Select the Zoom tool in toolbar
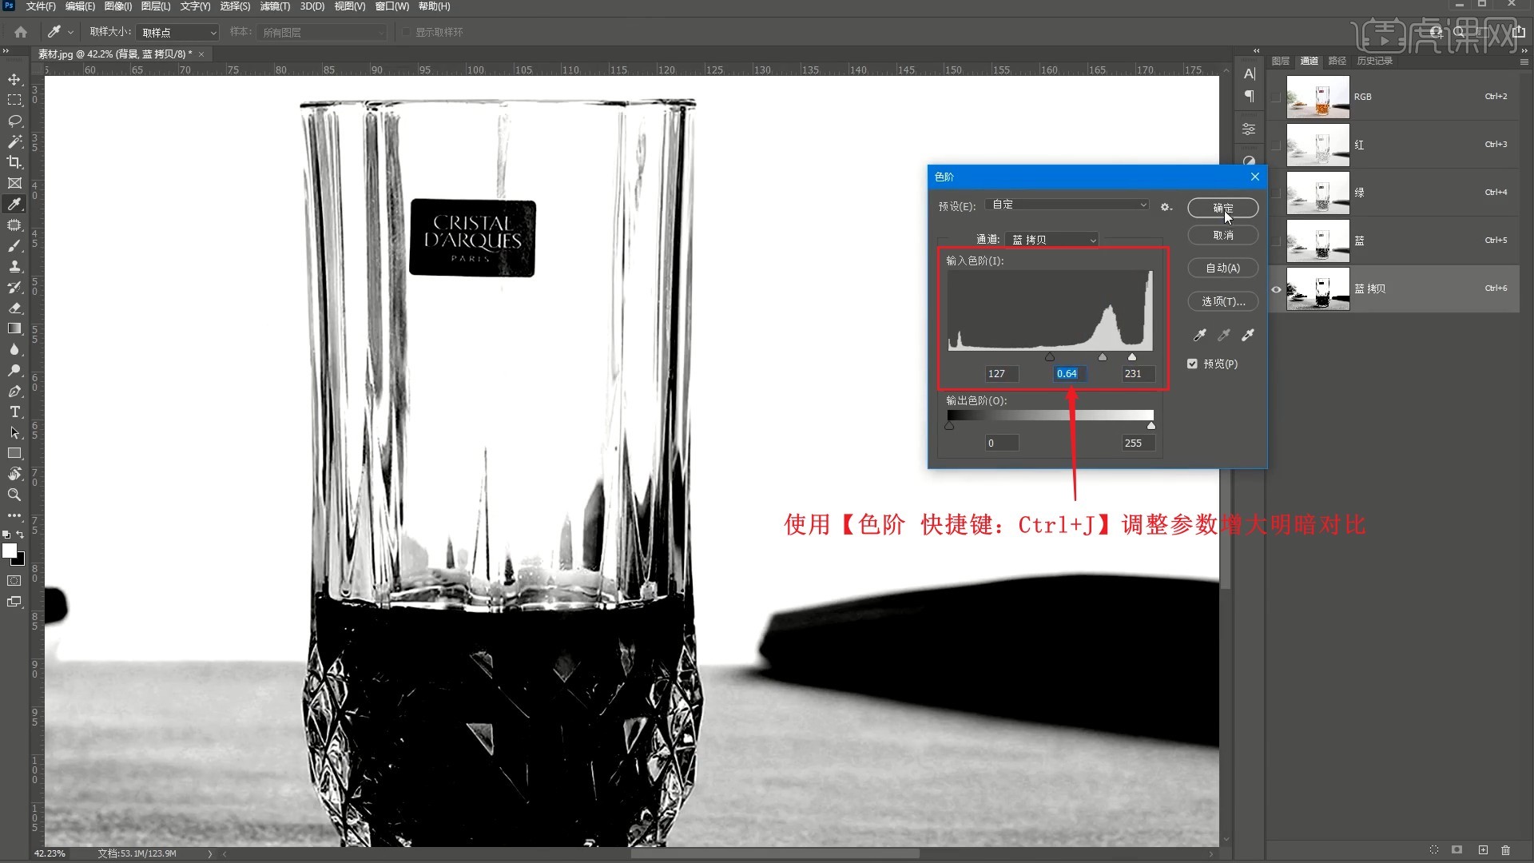The image size is (1534, 863). (x=14, y=495)
